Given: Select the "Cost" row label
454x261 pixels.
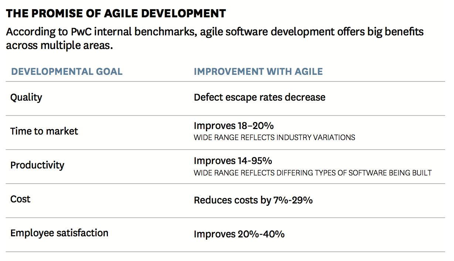Looking at the screenshot, I should (20, 199).
